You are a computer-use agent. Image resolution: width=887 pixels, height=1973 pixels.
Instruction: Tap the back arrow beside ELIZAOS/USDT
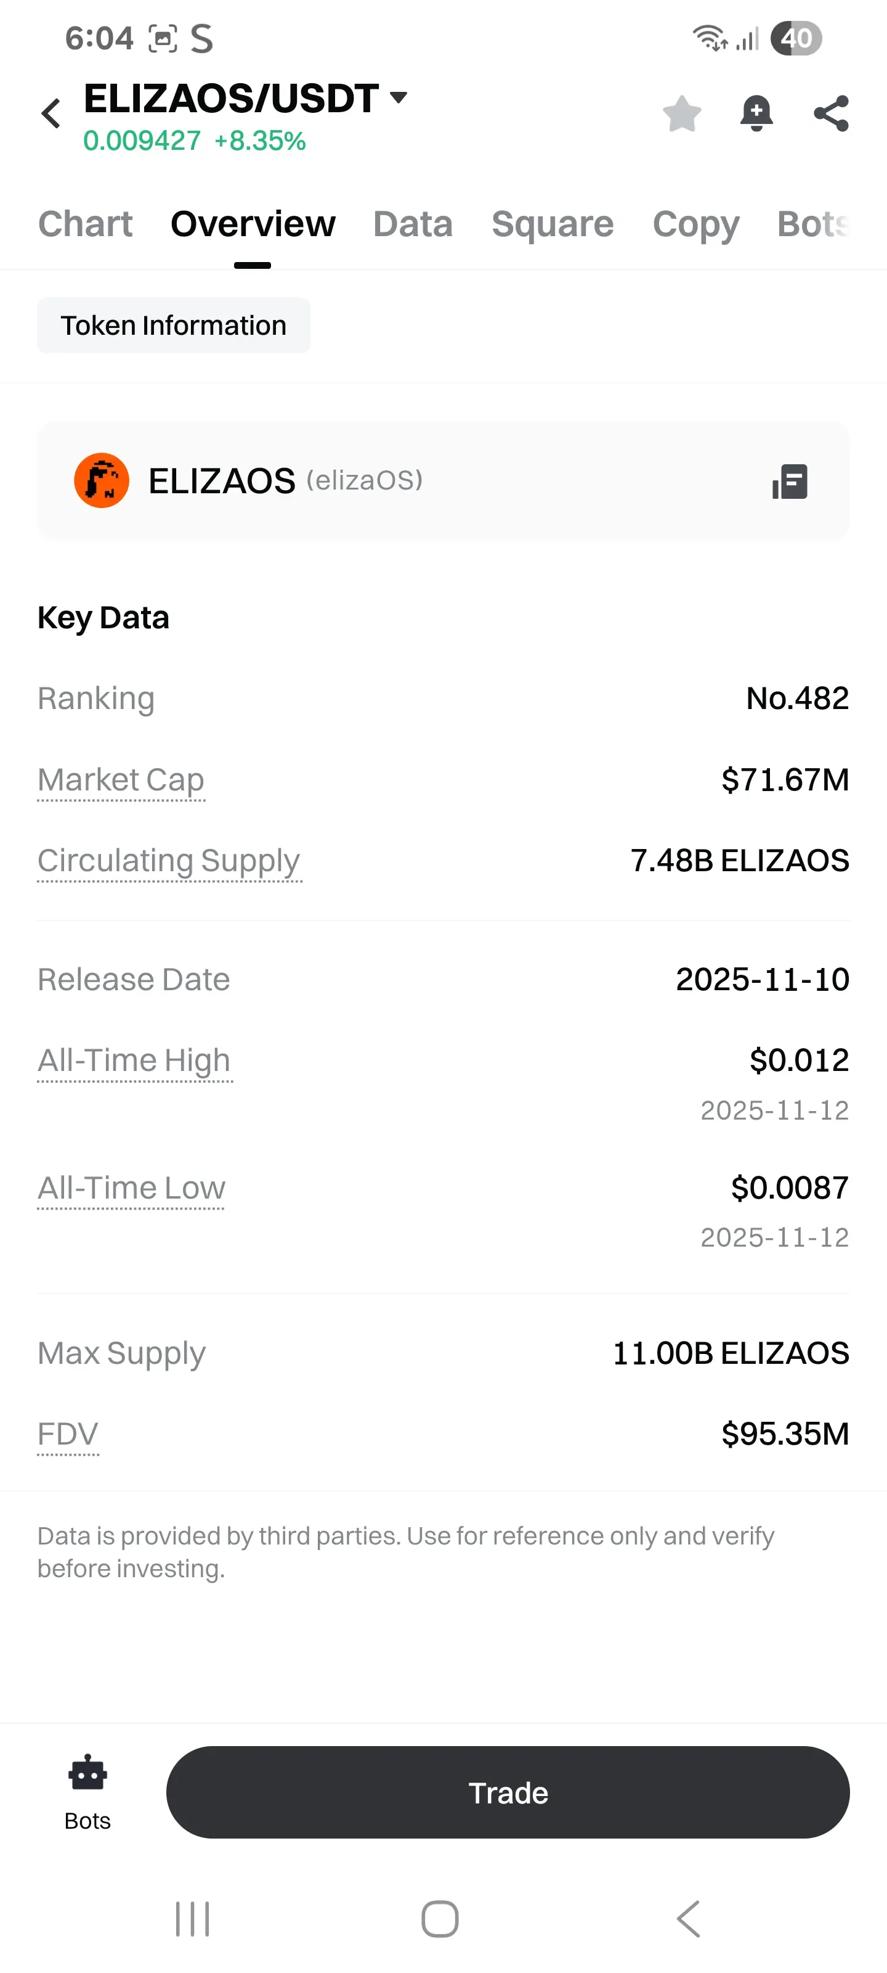[51, 113]
